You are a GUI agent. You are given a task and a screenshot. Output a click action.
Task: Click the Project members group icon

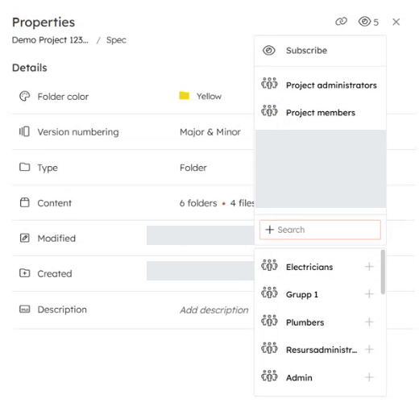[x=269, y=111]
